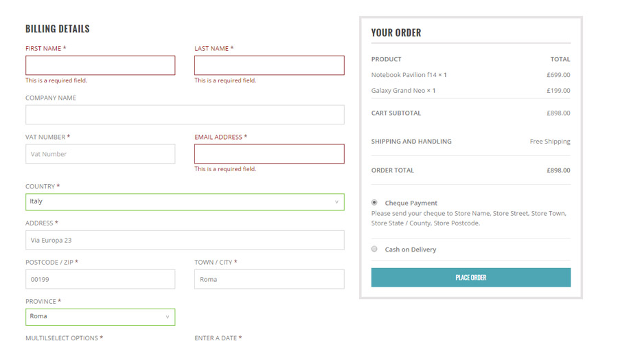Screen dimensions: 618x343
Task: Focus the Last Name input field
Action: point(269,65)
